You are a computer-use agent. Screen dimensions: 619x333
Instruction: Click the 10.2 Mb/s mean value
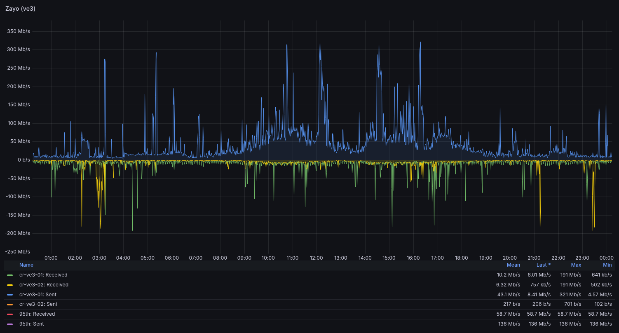(509, 275)
